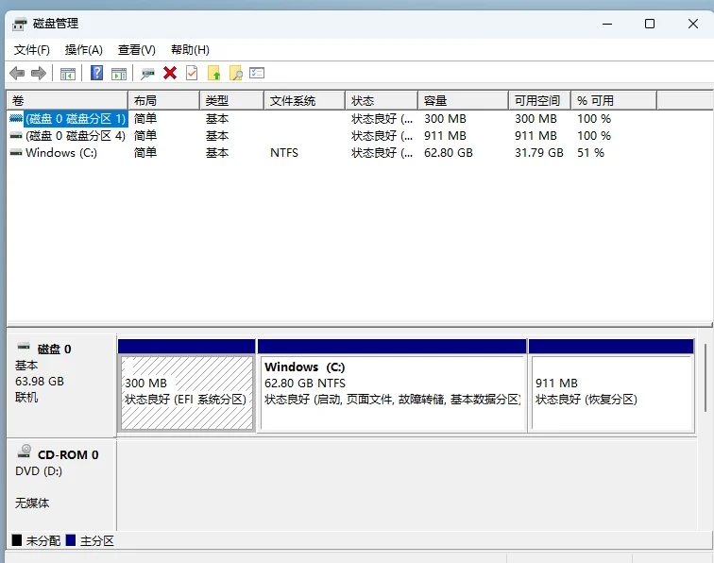This screenshot has height=563, width=714.
Task: Open the 帮助(H) menu
Action: (190, 50)
